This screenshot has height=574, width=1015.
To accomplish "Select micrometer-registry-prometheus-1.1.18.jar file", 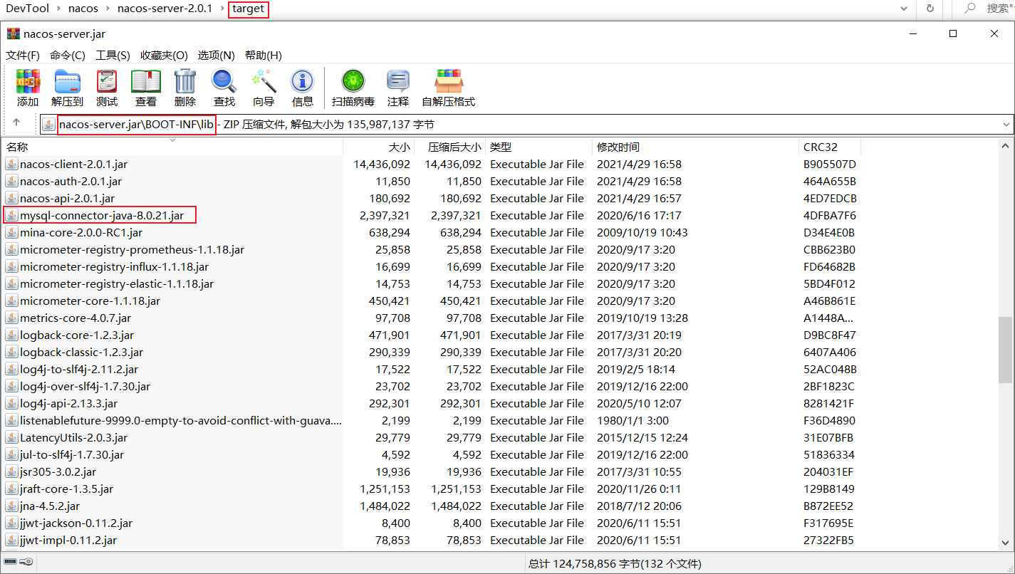I will (132, 249).
